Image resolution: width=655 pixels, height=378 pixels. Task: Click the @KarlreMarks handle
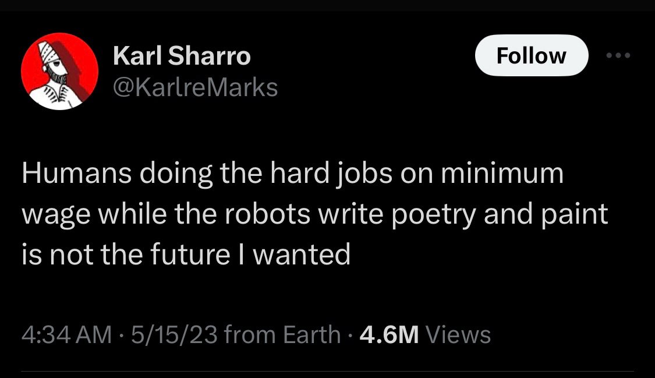tap(195, 87)
